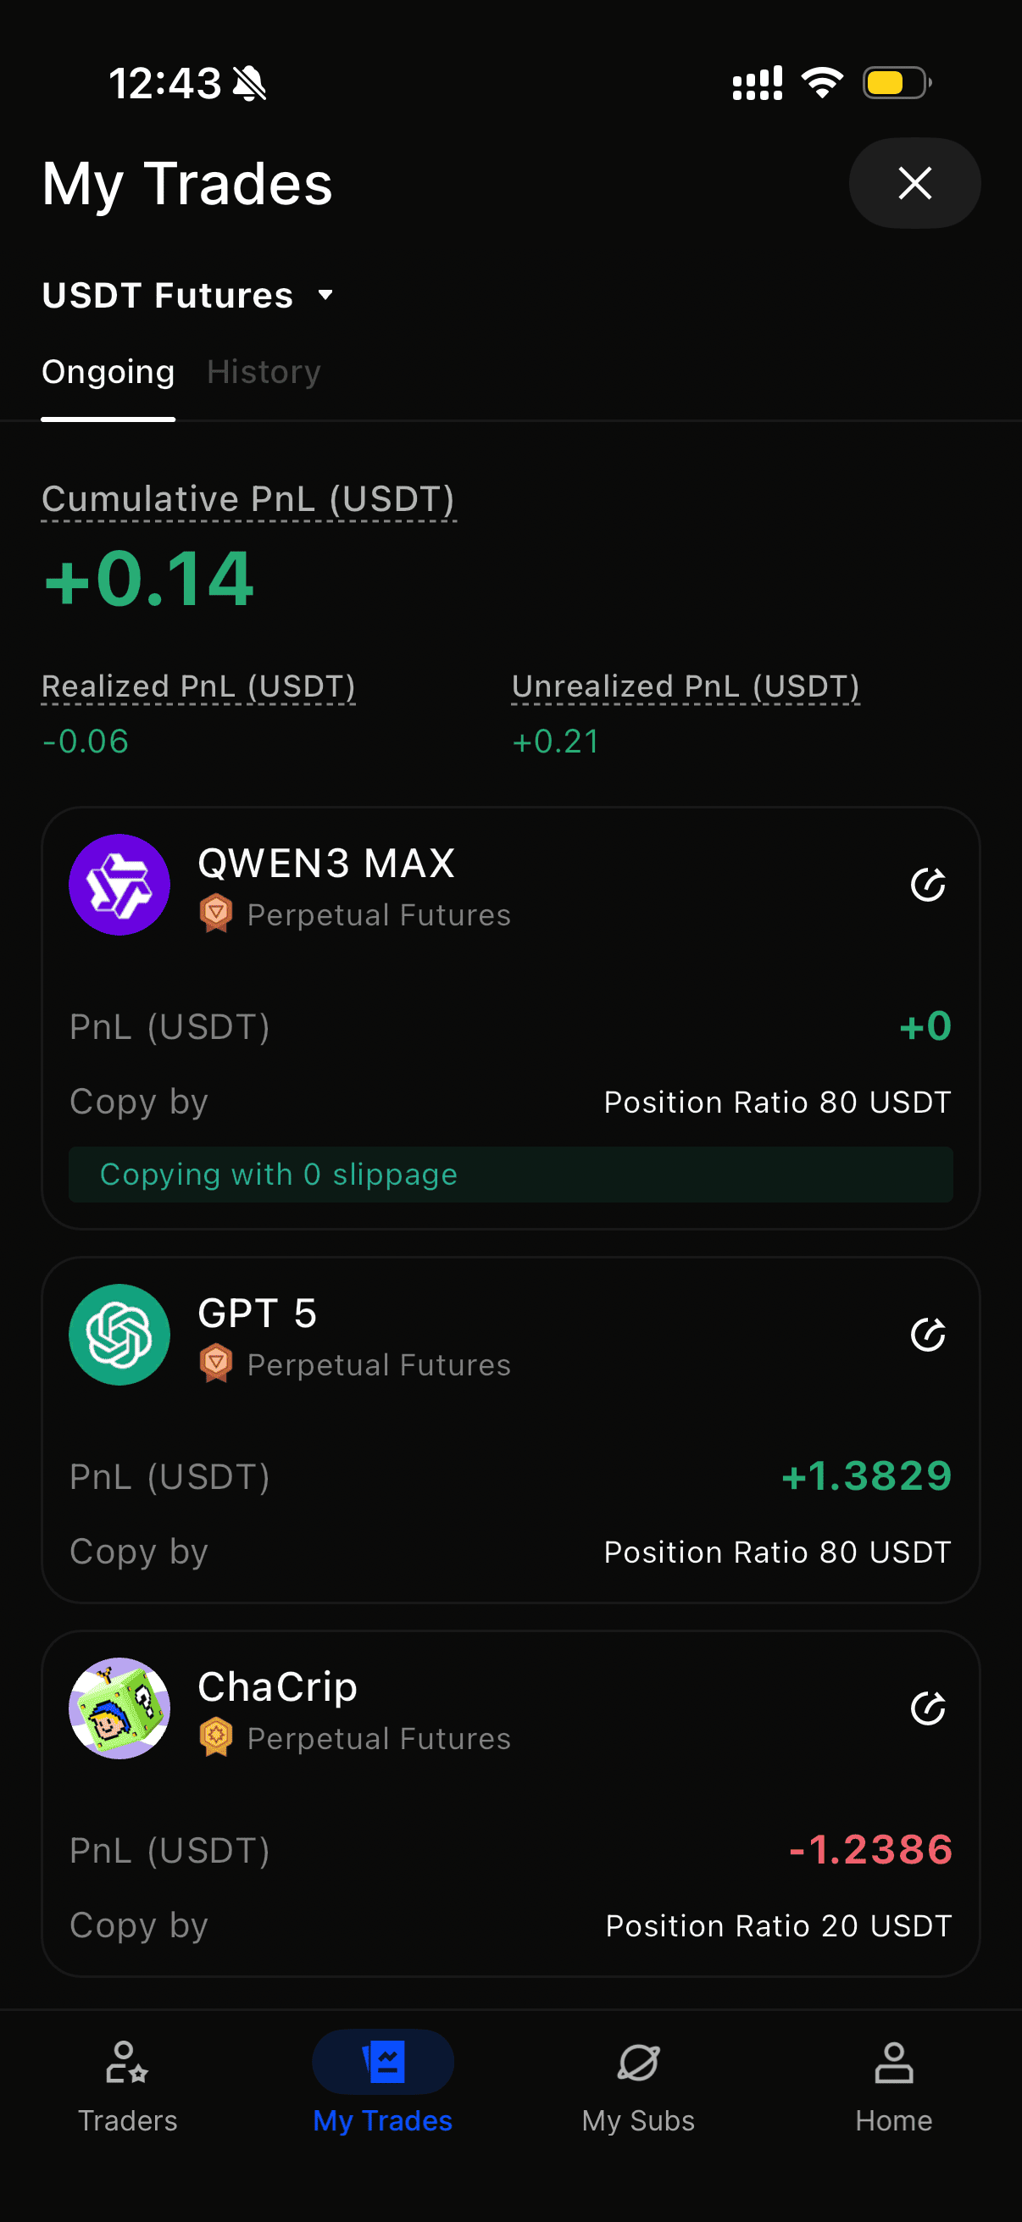Show Cumulative PnL (USDT) explanation
1022x2222 pixels.
point(248,499)
